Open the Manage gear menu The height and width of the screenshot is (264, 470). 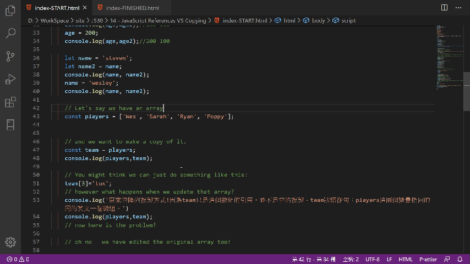[10, 242]
